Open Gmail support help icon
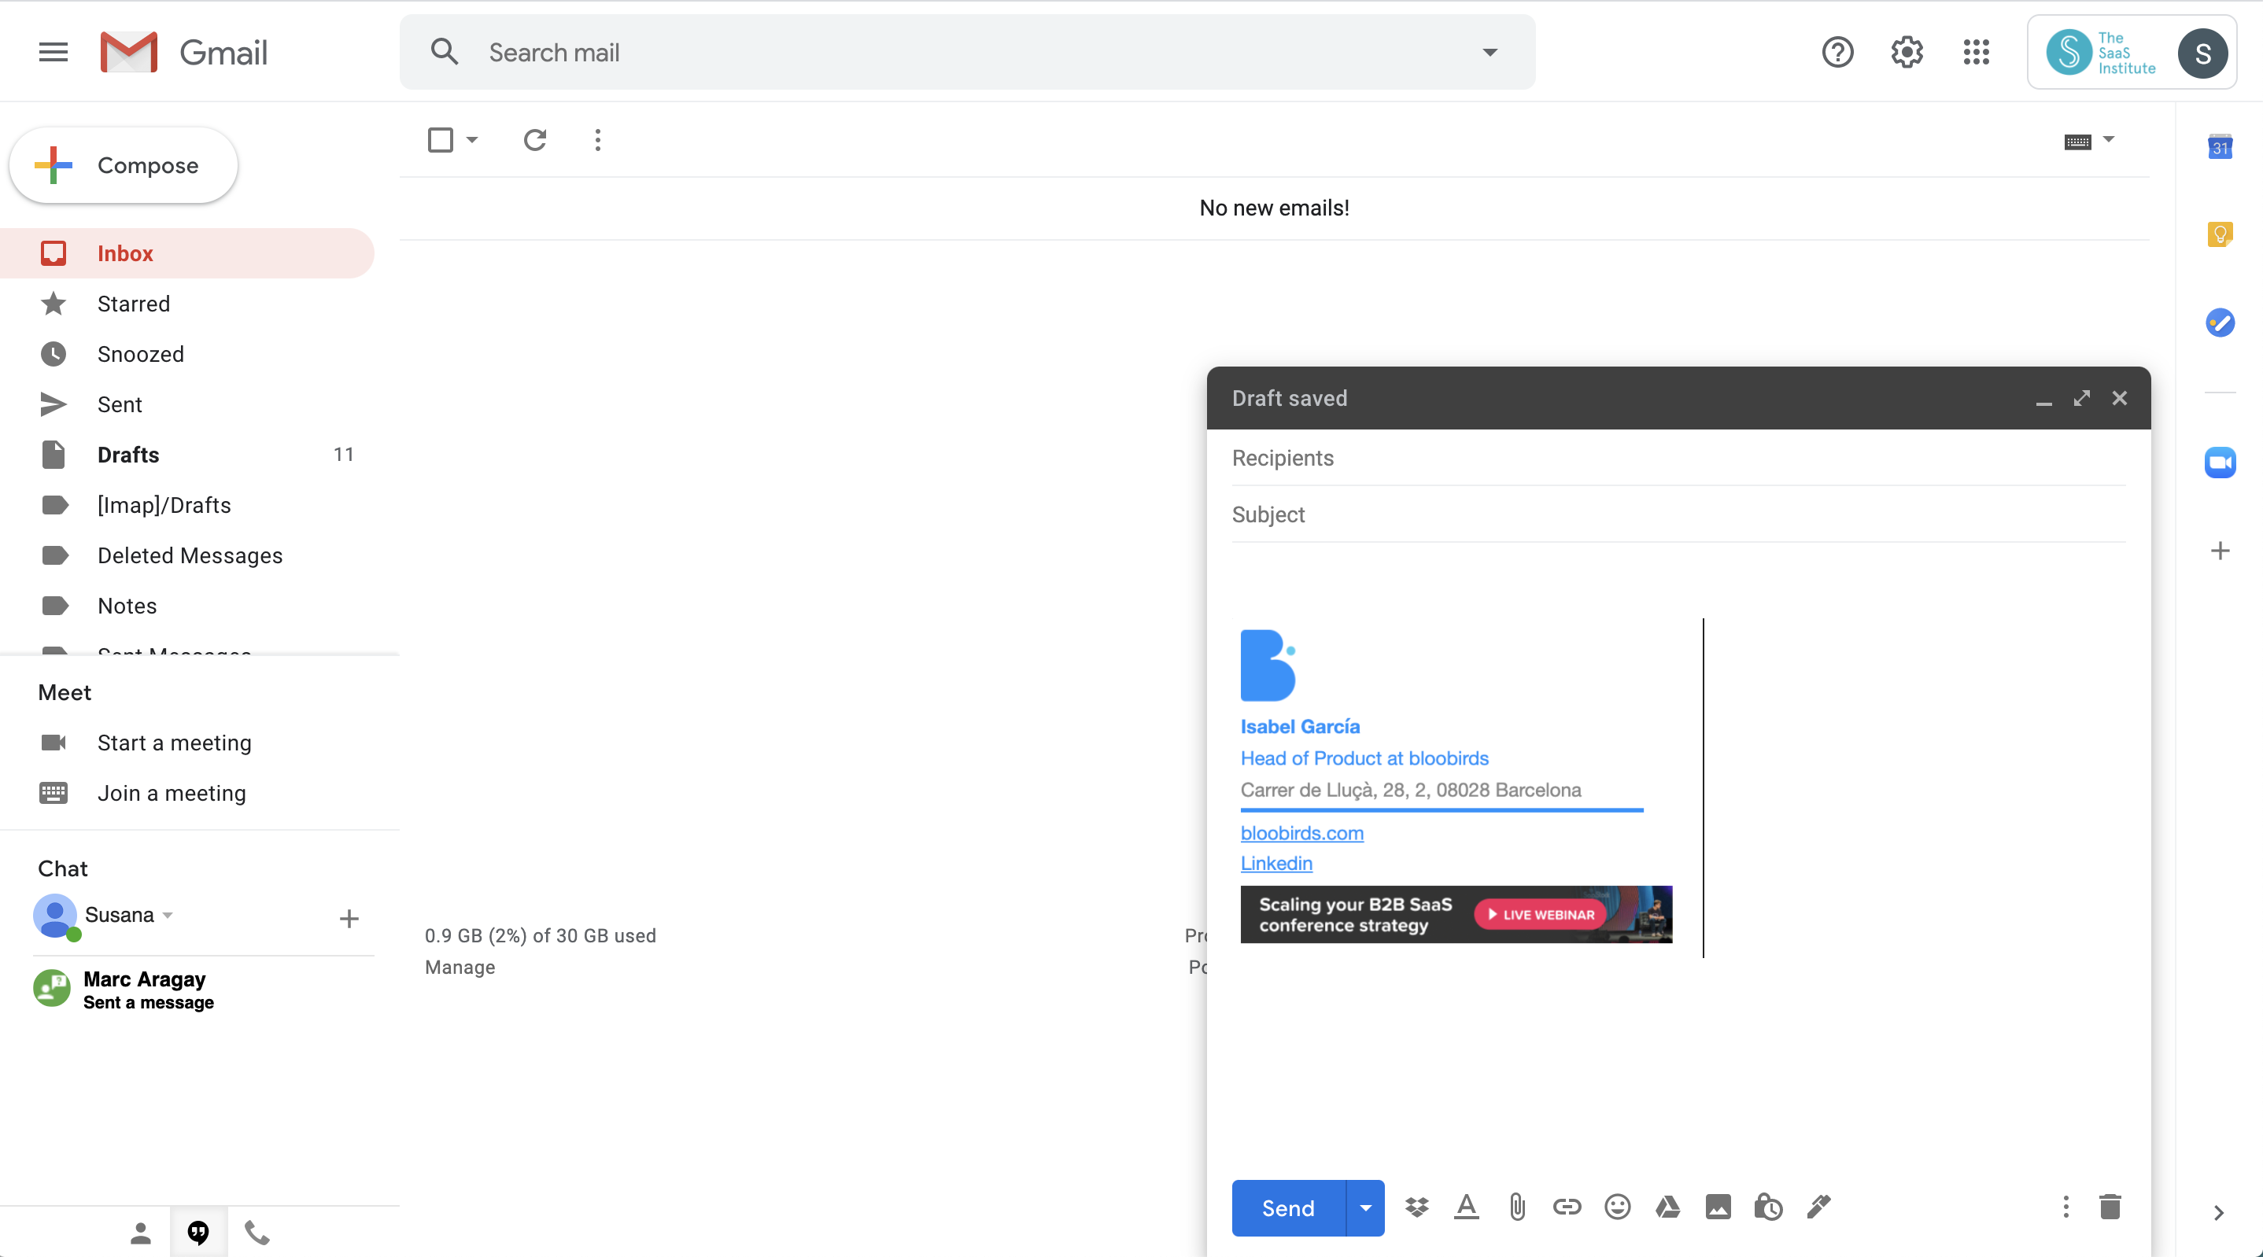The width and height of the screenshot is (2263, 1257). click(1837, 53)
